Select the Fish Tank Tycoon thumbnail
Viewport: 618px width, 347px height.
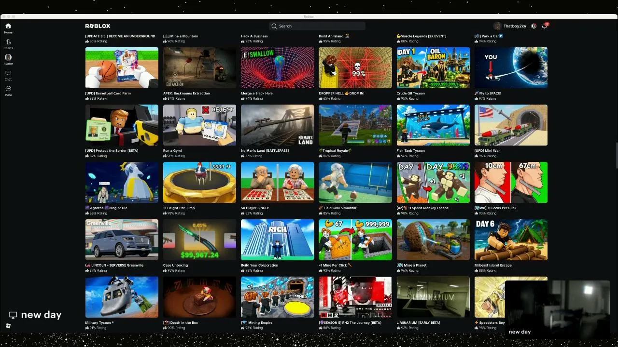[x=433, y=125]
